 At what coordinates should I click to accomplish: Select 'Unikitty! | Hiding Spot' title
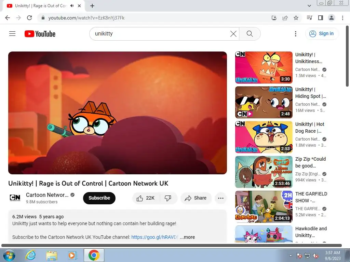click(x=310, y=93)
